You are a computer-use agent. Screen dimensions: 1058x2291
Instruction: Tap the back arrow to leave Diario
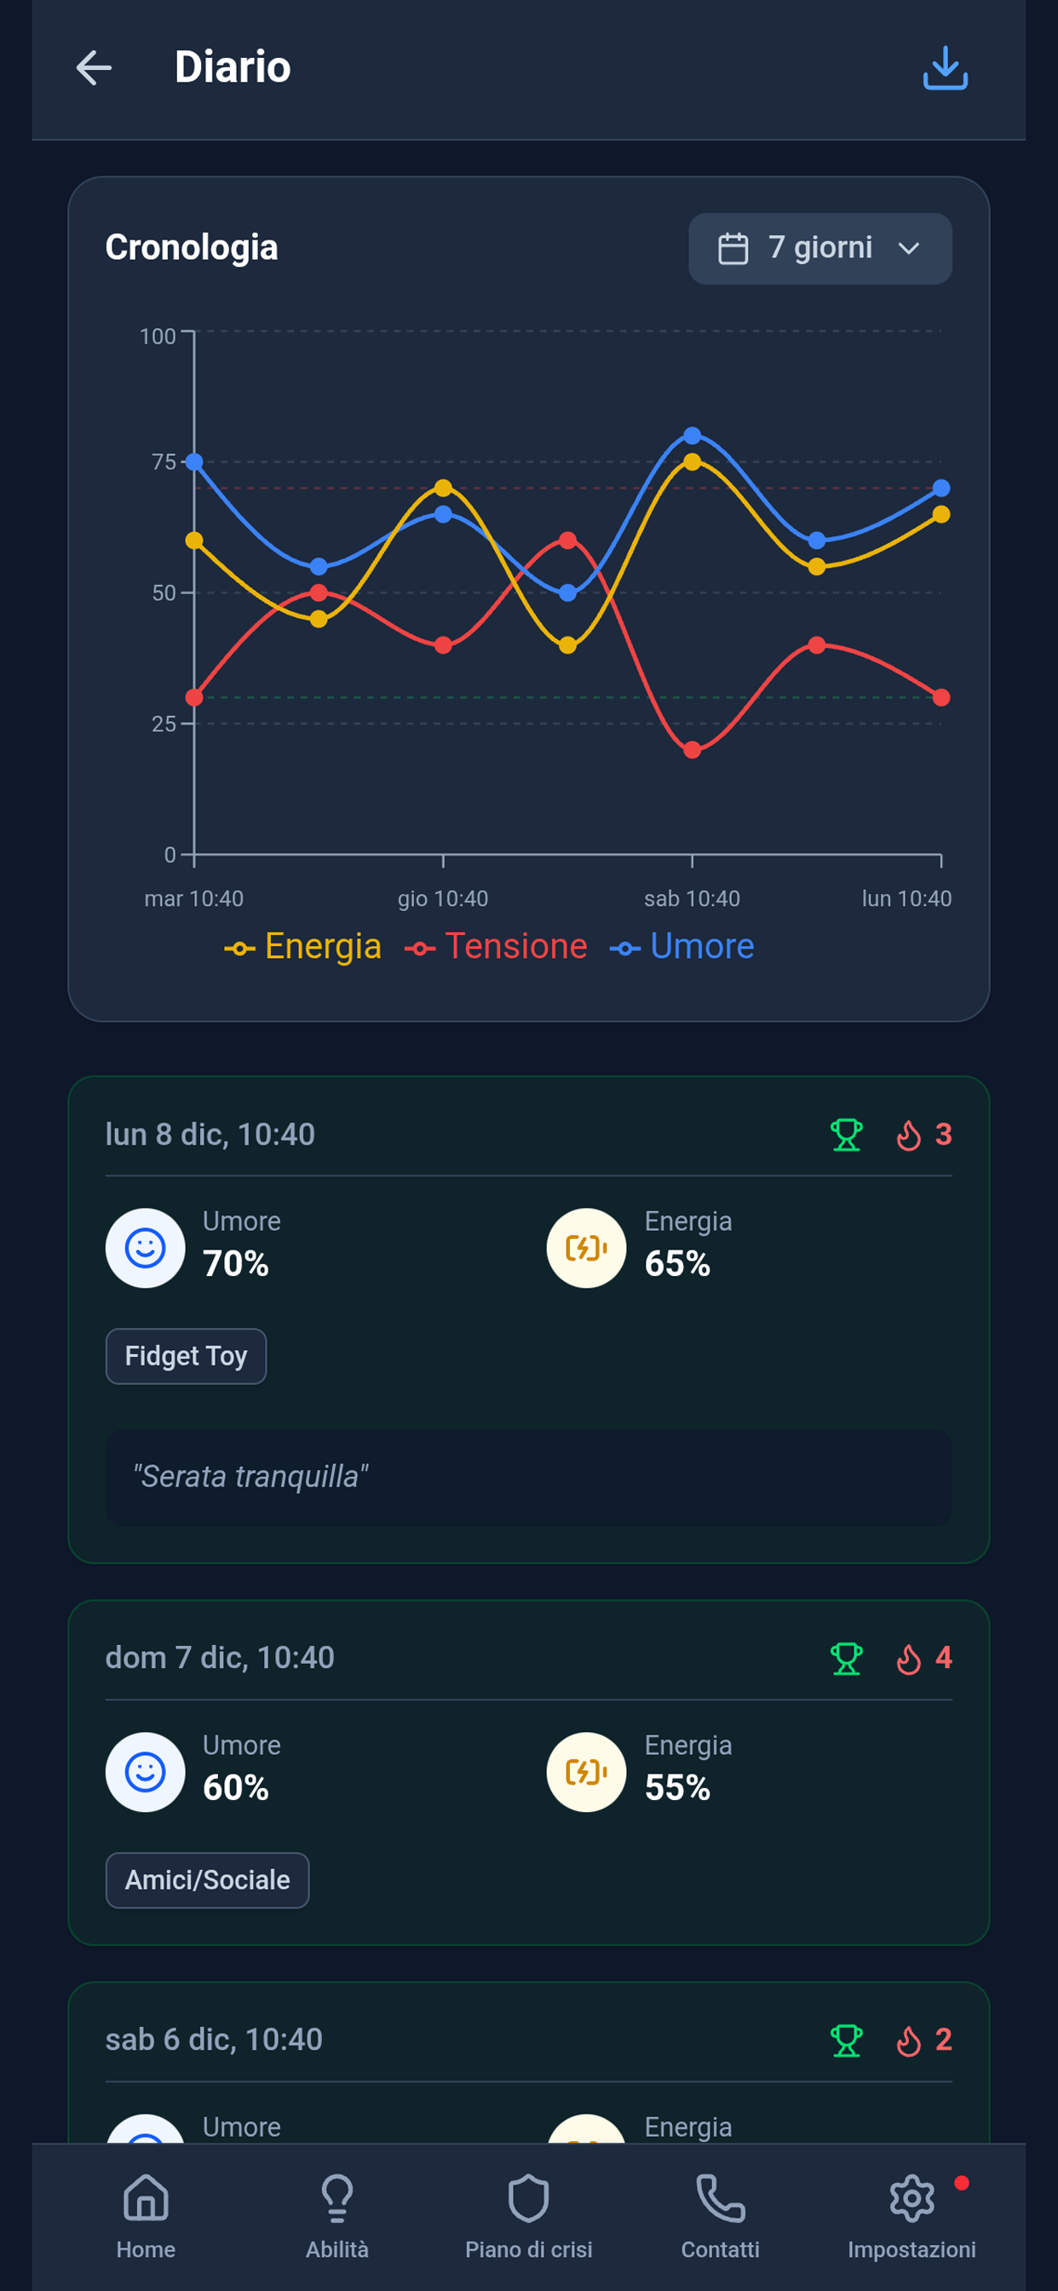(x=93, y=68)
